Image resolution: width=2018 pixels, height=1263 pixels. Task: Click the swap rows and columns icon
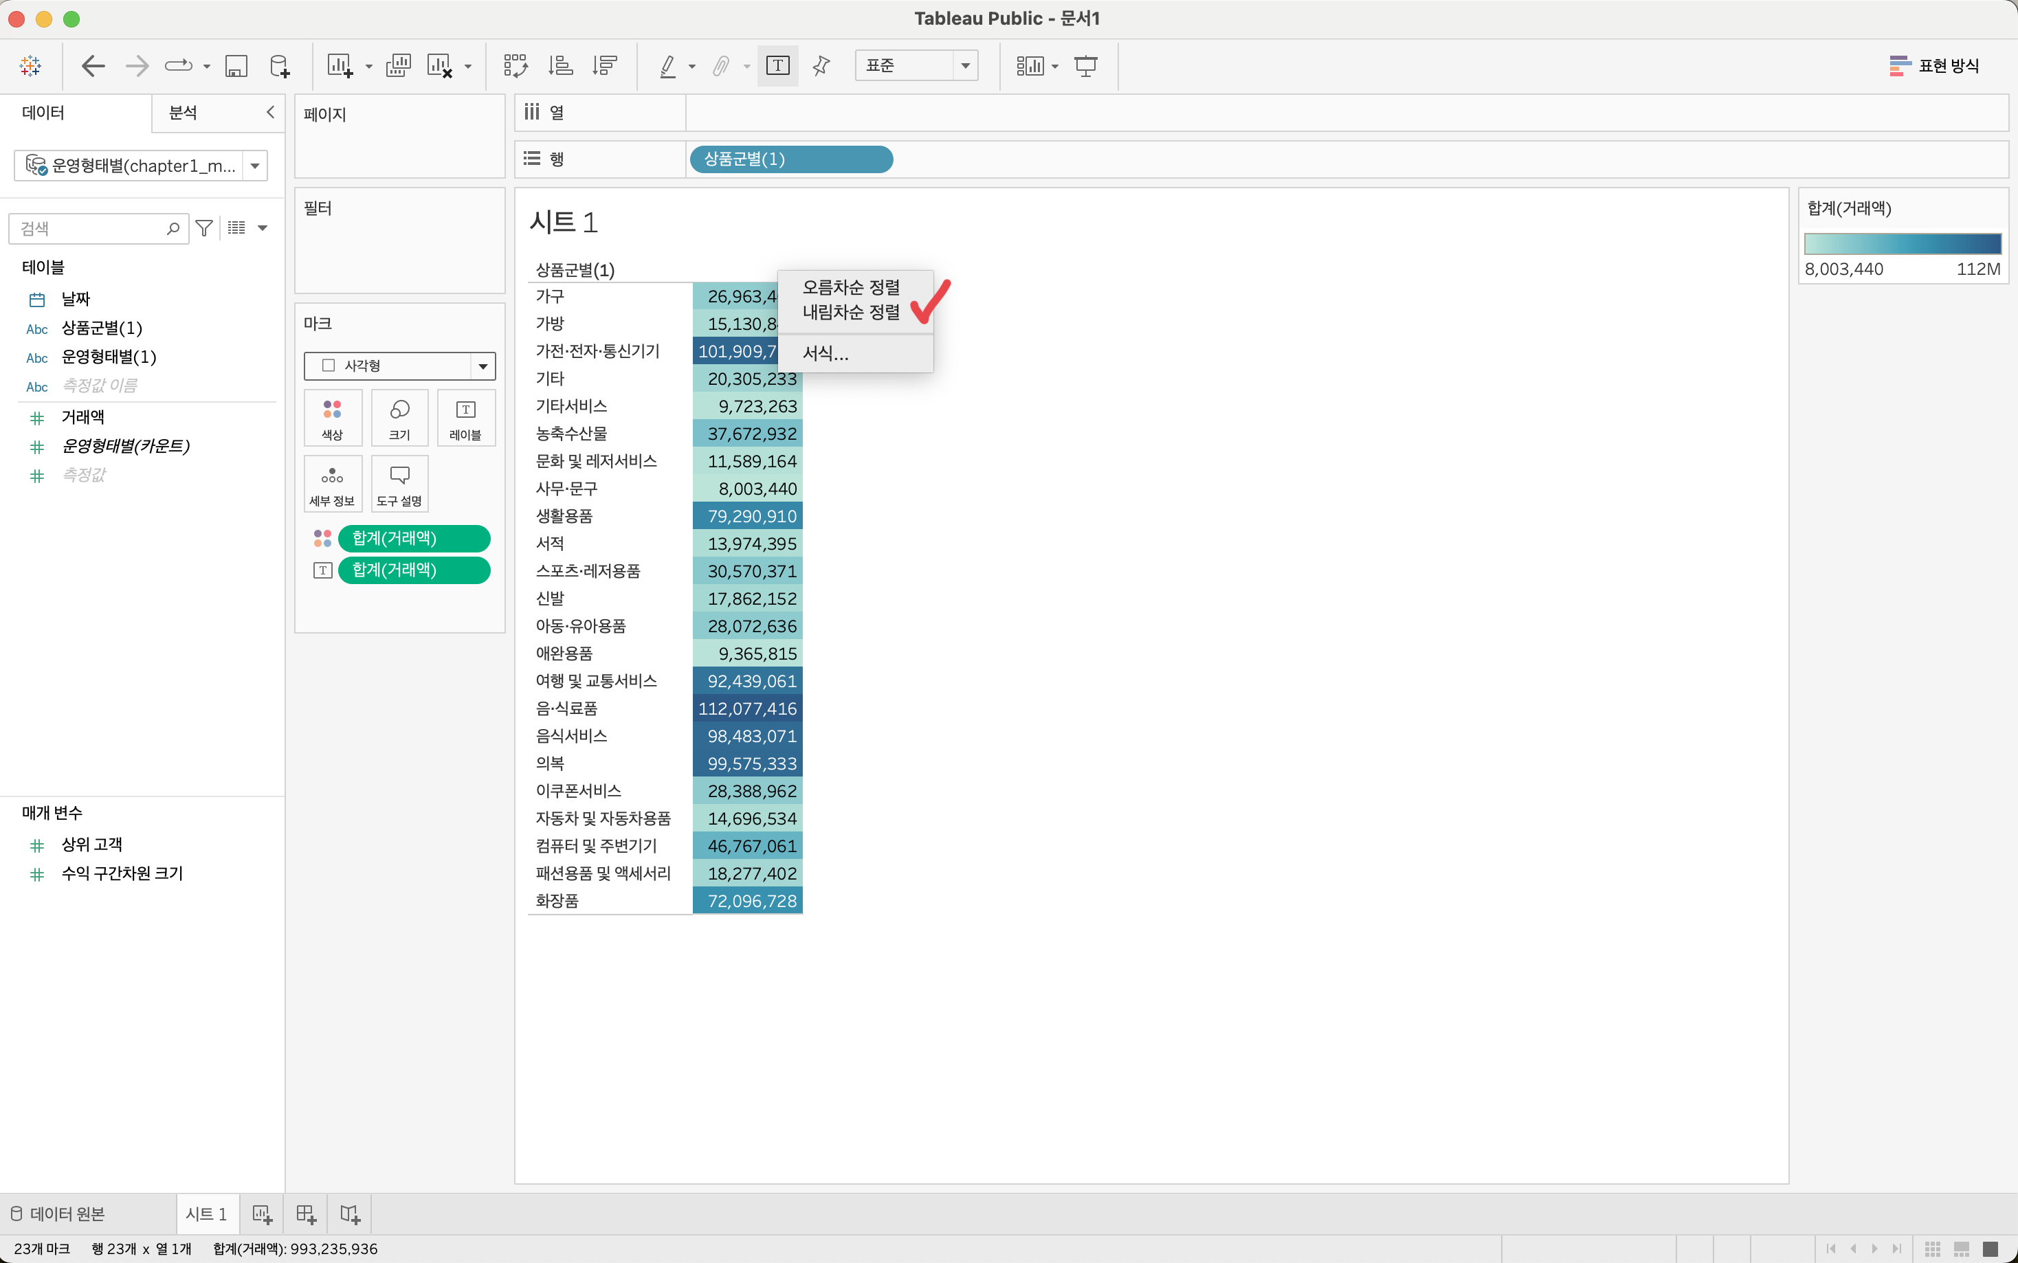coord(515,65)
